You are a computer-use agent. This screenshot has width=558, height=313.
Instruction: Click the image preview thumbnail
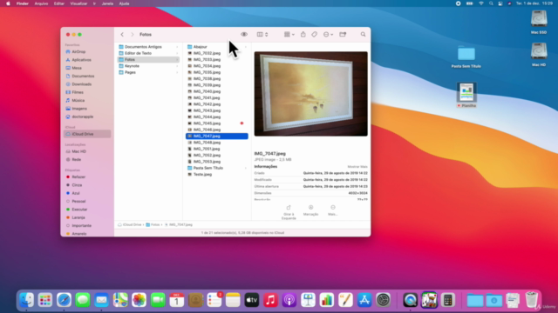(x=310, y=94)
